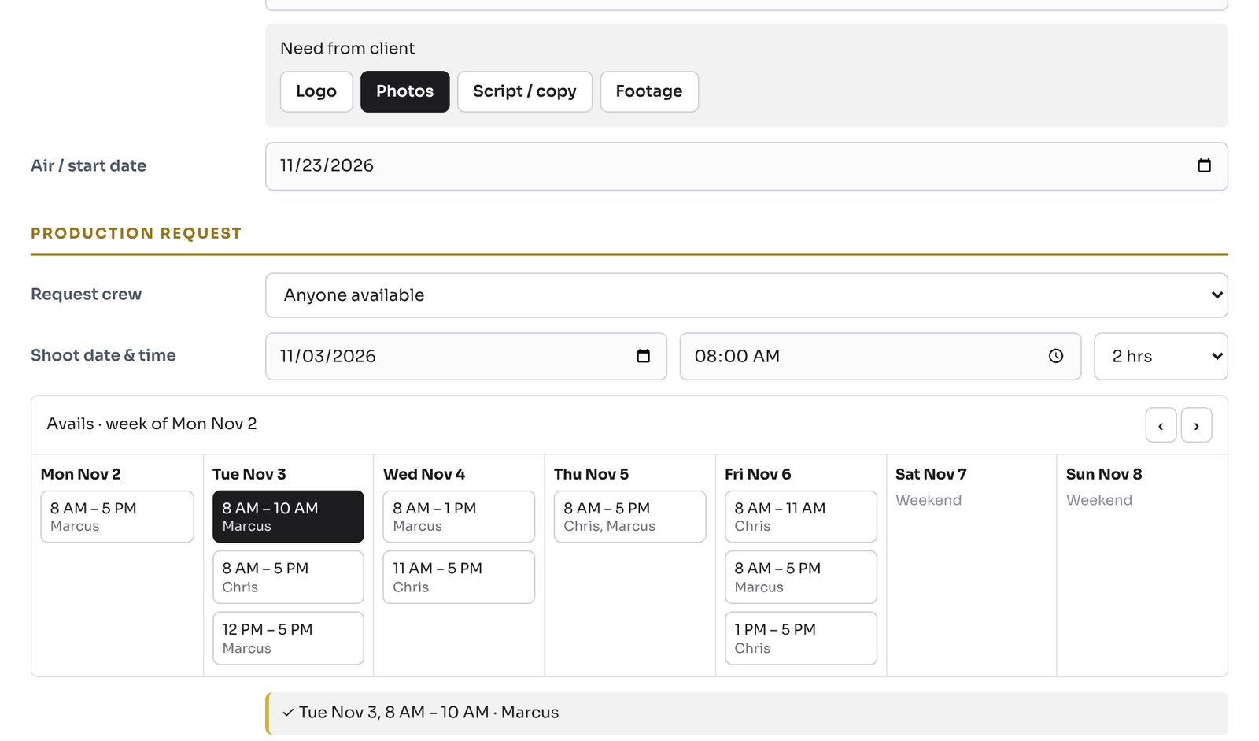Click the Shoot date field 11/03/2026
This screenshot has height=741, width=1259.
click(x=466, y=356)
